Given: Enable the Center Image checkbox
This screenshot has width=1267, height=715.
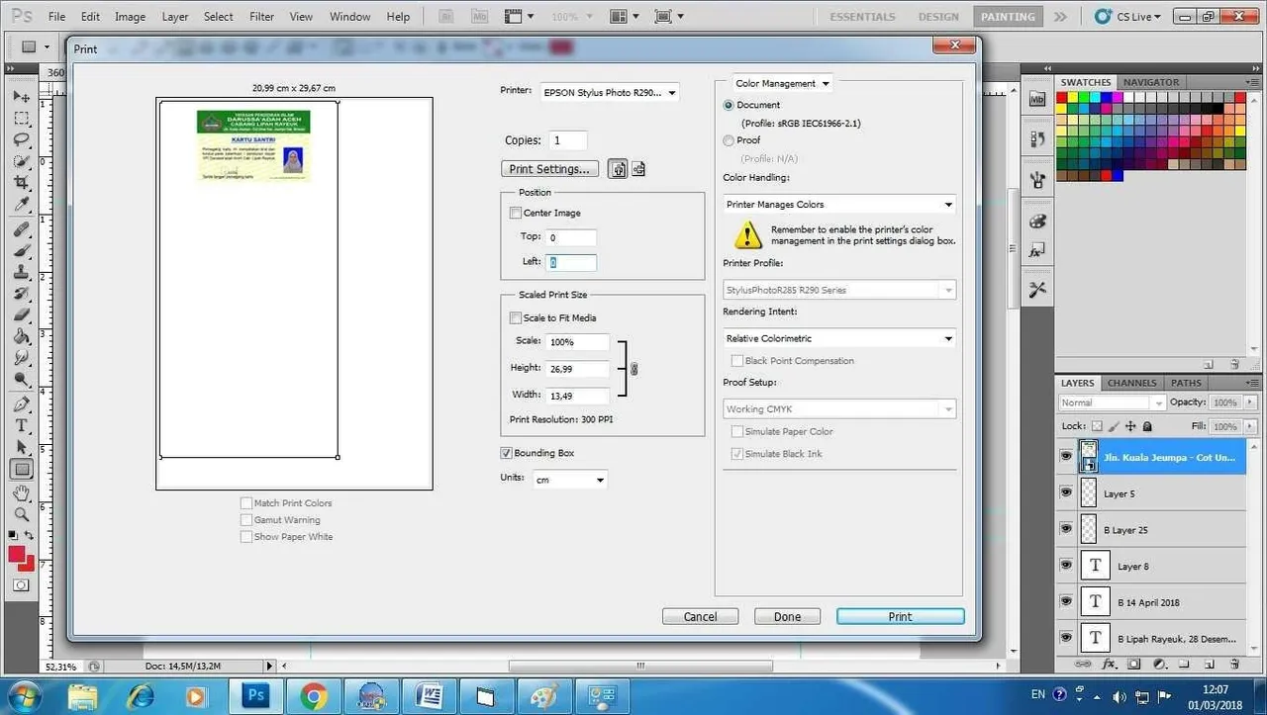Looking at the screenshot, I should tap(515, 213).
